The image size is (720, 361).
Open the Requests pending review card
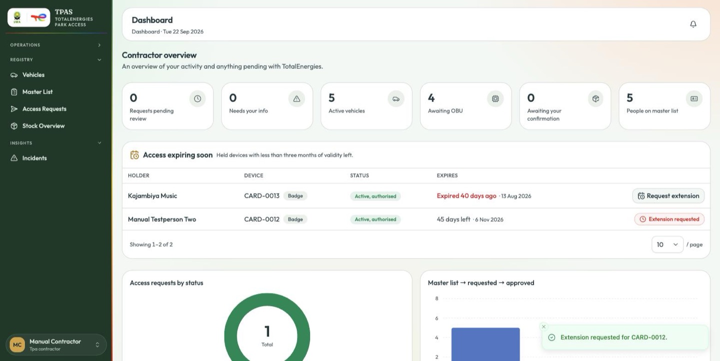tap(167, 106)
